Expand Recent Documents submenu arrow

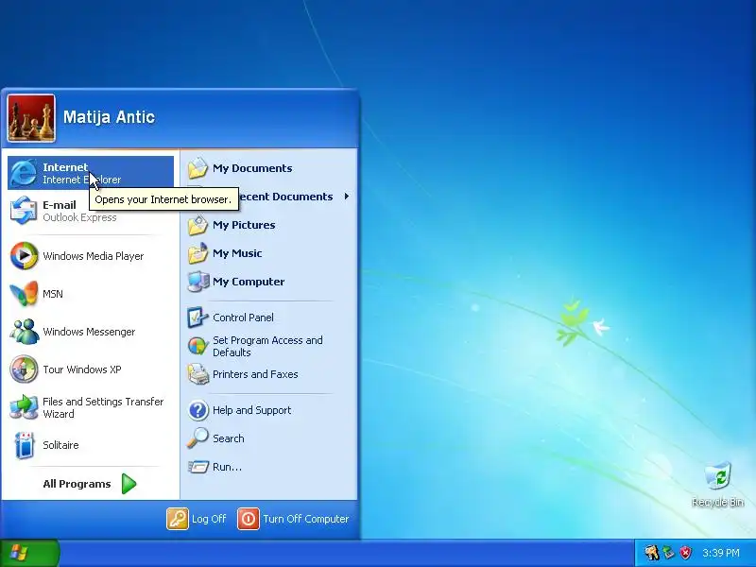pyautogui.click(x=346, y=197)
